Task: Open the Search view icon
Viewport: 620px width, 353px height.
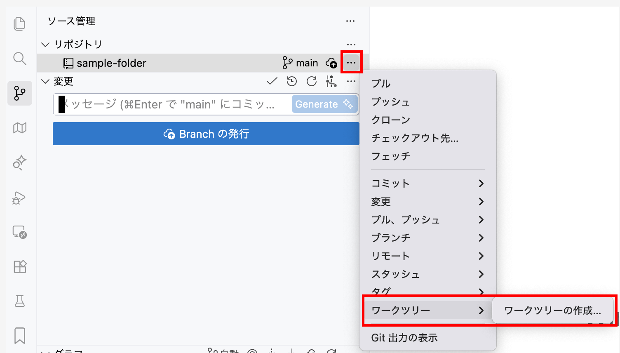Action: 19,59
